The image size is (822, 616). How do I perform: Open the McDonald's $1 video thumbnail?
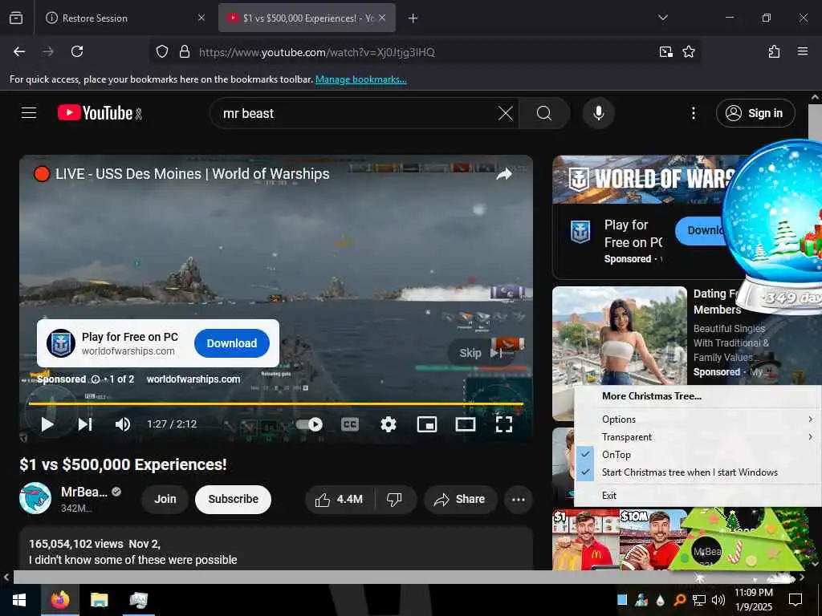[586, 540]
